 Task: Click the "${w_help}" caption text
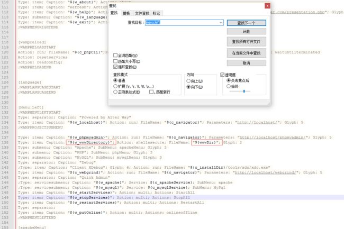[81, 12]
